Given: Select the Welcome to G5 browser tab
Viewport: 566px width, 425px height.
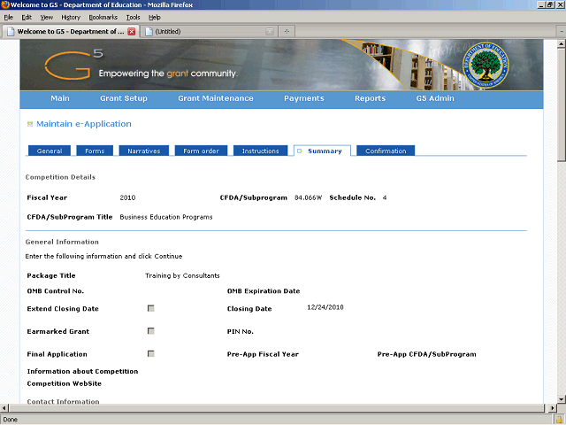Looking at the screenshot, I should (71, 32).
